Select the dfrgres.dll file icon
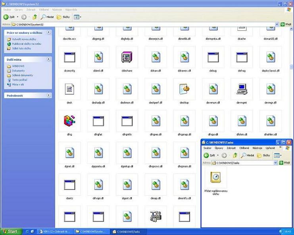The height and width of the screenshot is (235, 294). point(156,121)
